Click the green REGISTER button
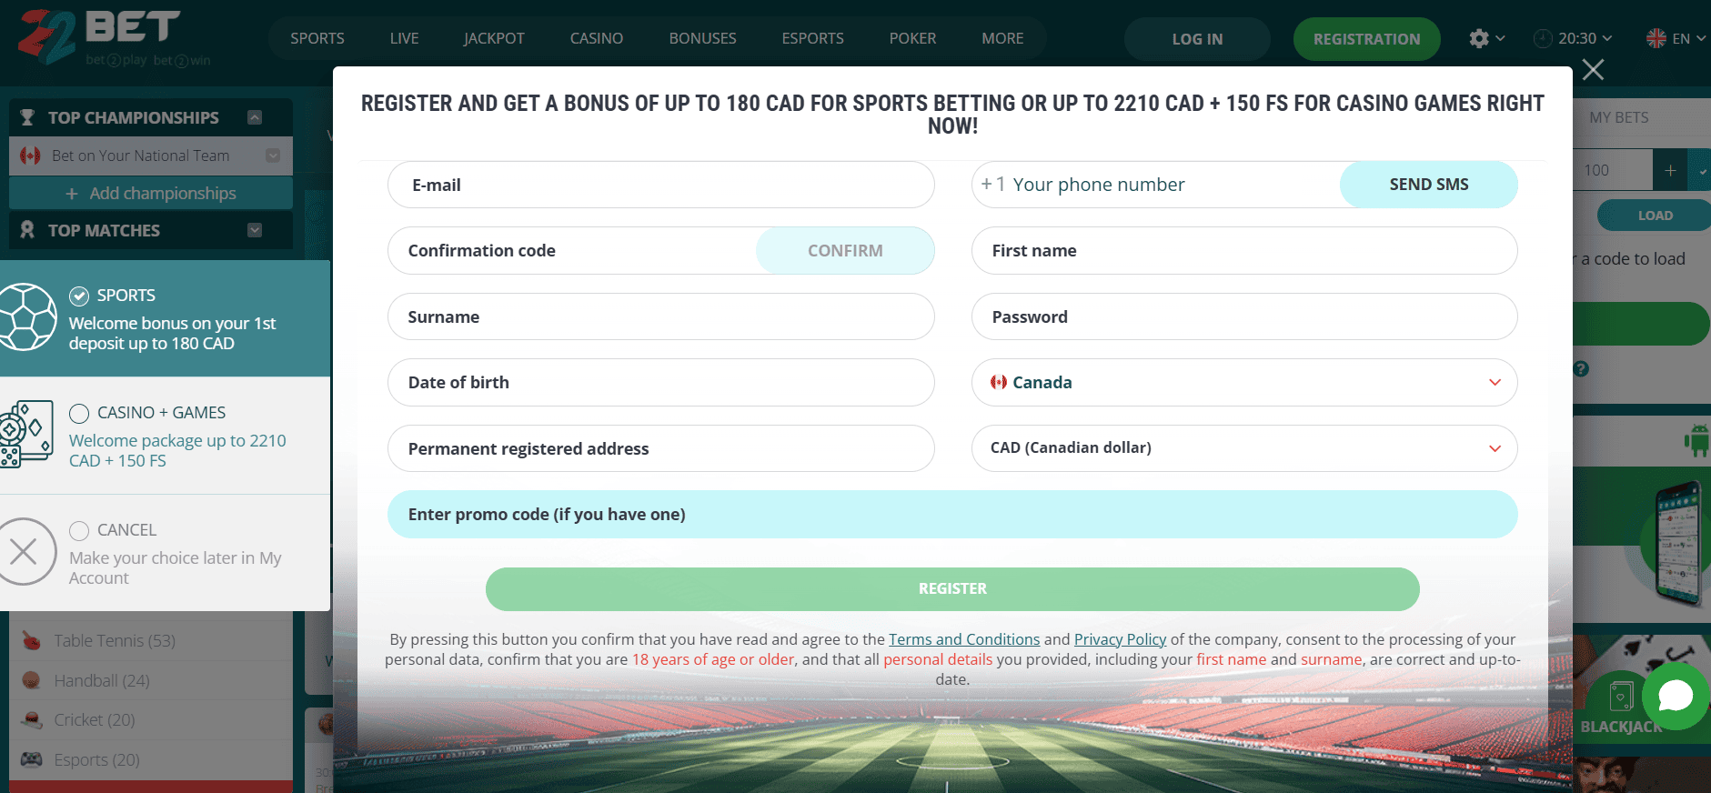This screenshot has width=1711, height=793. click(951, 589)
